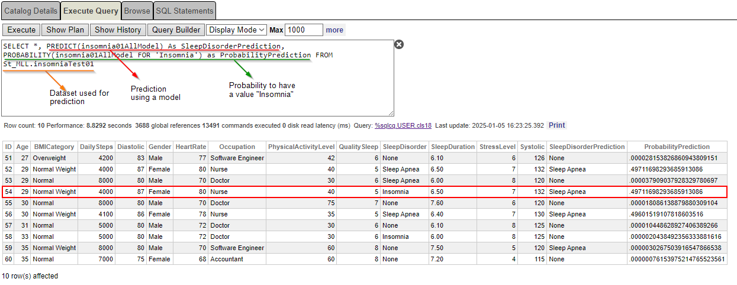Click the Execute button

click(21, 30)
